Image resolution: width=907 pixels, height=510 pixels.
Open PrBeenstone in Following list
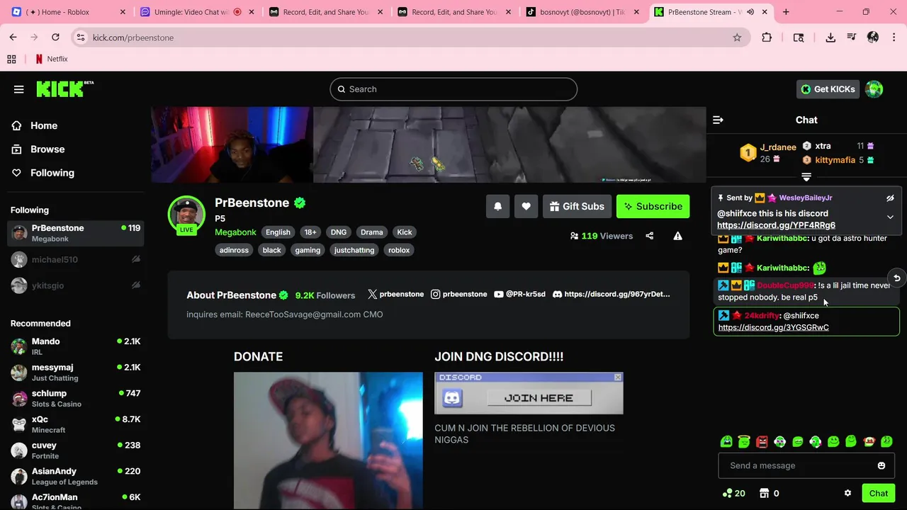click(76, 234)
